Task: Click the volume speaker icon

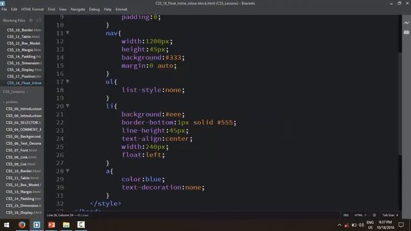Action: 361,225
